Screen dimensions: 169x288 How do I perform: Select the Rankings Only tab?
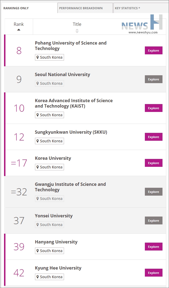coord(16,8)
